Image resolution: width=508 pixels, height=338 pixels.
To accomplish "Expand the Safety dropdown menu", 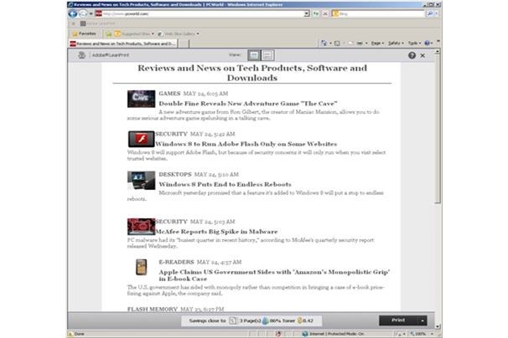I will pyautogui.click(x=396, y=43).
